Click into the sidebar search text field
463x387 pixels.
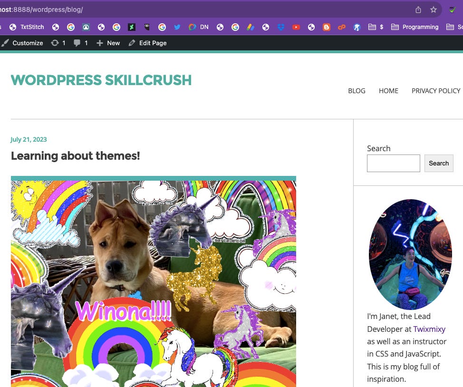(393, 164)
